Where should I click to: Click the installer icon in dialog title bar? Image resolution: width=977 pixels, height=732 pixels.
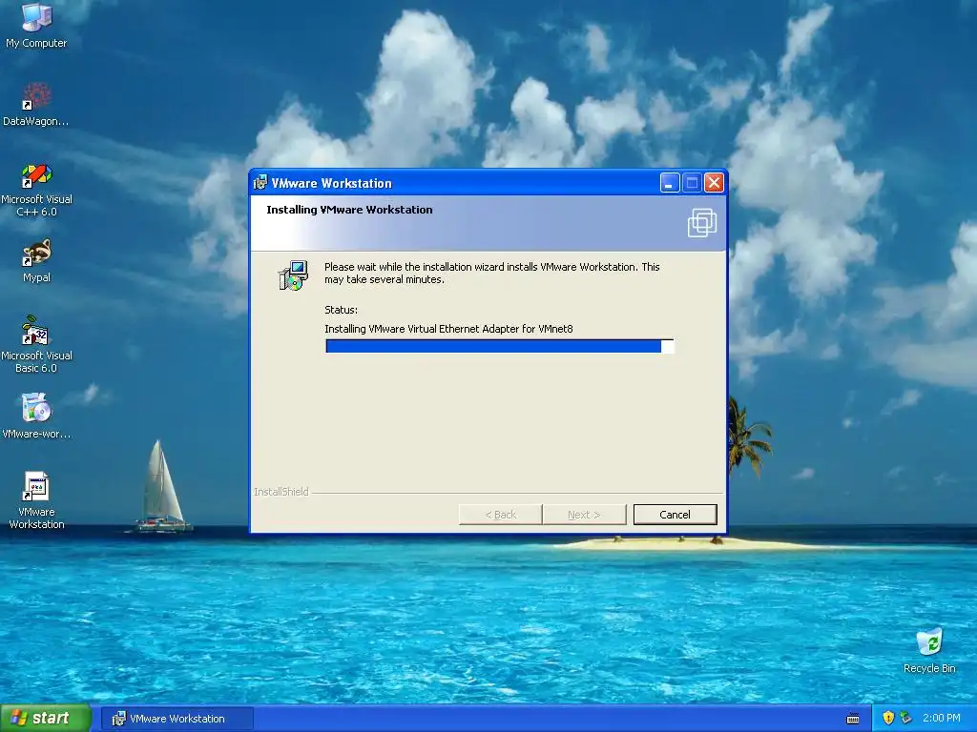[260, 183]
